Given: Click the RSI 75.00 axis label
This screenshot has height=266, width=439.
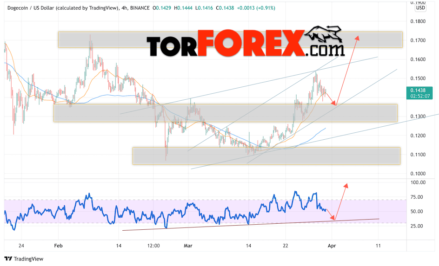Looking at the screenshot, I should tap(417, 197).
